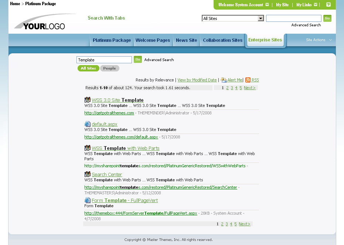Click the form icon beside Form Template - FullPageVert

tap(87, 200)
